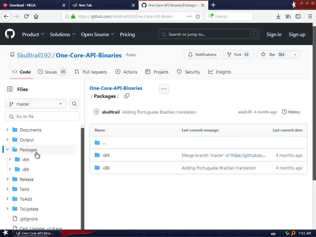The height and width of the screenshot is (237, 316).
Task: Click the magnifier tray icon in taskbar
Action: [293, 233]
